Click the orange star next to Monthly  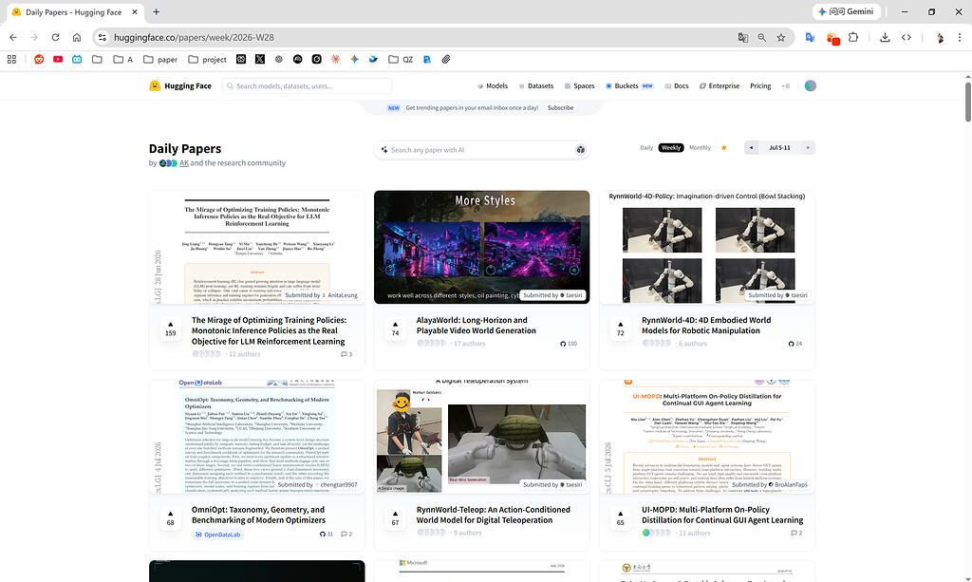(723, 148)
